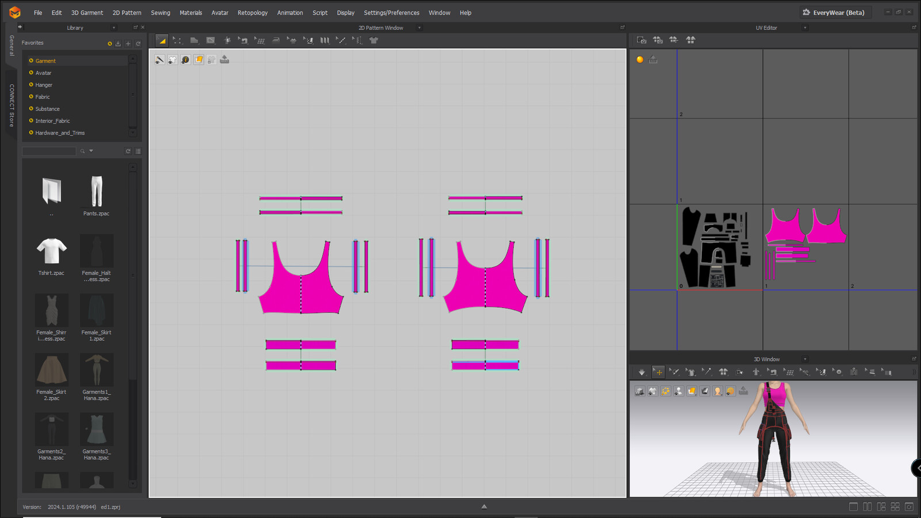
Task: Open the 3D Garment menu
Action: [87, 13]
